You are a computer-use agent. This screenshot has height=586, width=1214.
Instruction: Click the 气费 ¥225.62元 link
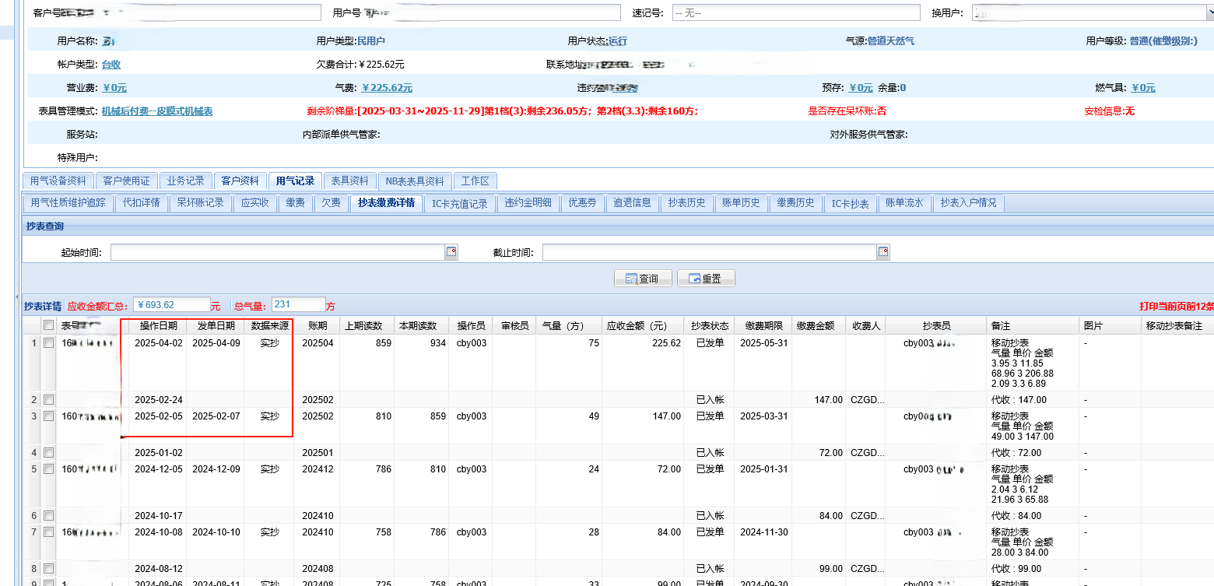(388, 88)
